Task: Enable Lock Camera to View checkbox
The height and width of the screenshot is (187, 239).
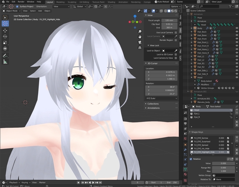Action: [176, 58]
